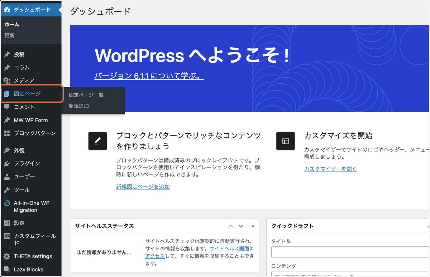Screen dimensions: 430x277
Task: Click the plug icon beside プラグイン
Action: tap(7, 163)
